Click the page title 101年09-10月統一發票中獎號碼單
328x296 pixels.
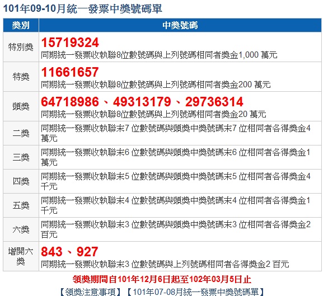point(83,9)
